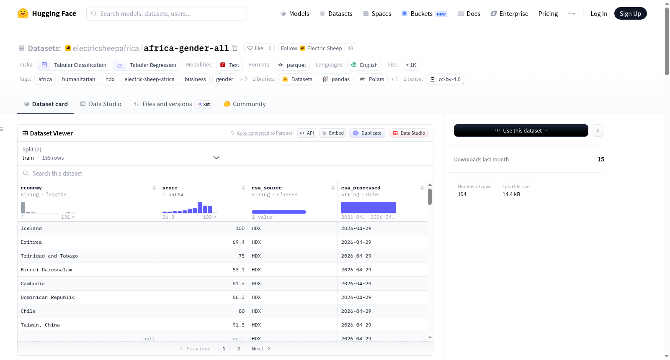Focus the Search models, datasets, users field

pyautogui.click(x=167, y=13)
